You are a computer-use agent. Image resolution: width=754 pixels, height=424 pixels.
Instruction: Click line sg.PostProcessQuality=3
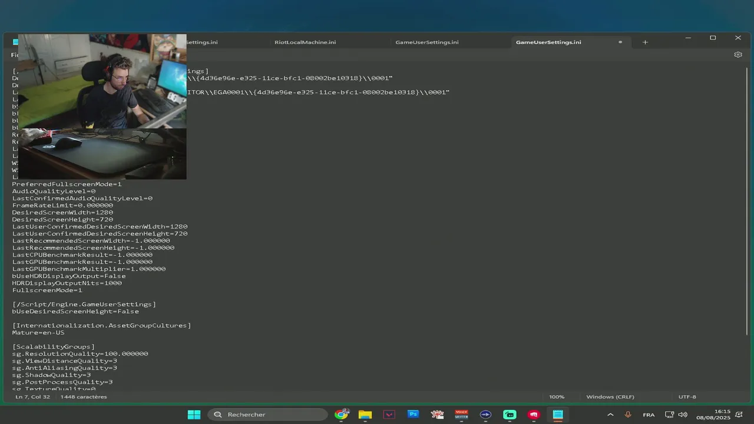pyautogui.click(x=62, y=382)
